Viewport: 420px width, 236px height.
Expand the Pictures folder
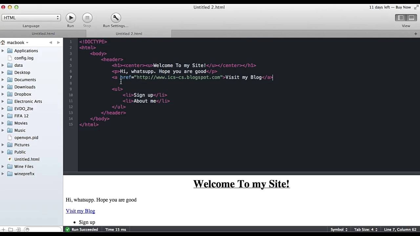pos(3,145)
